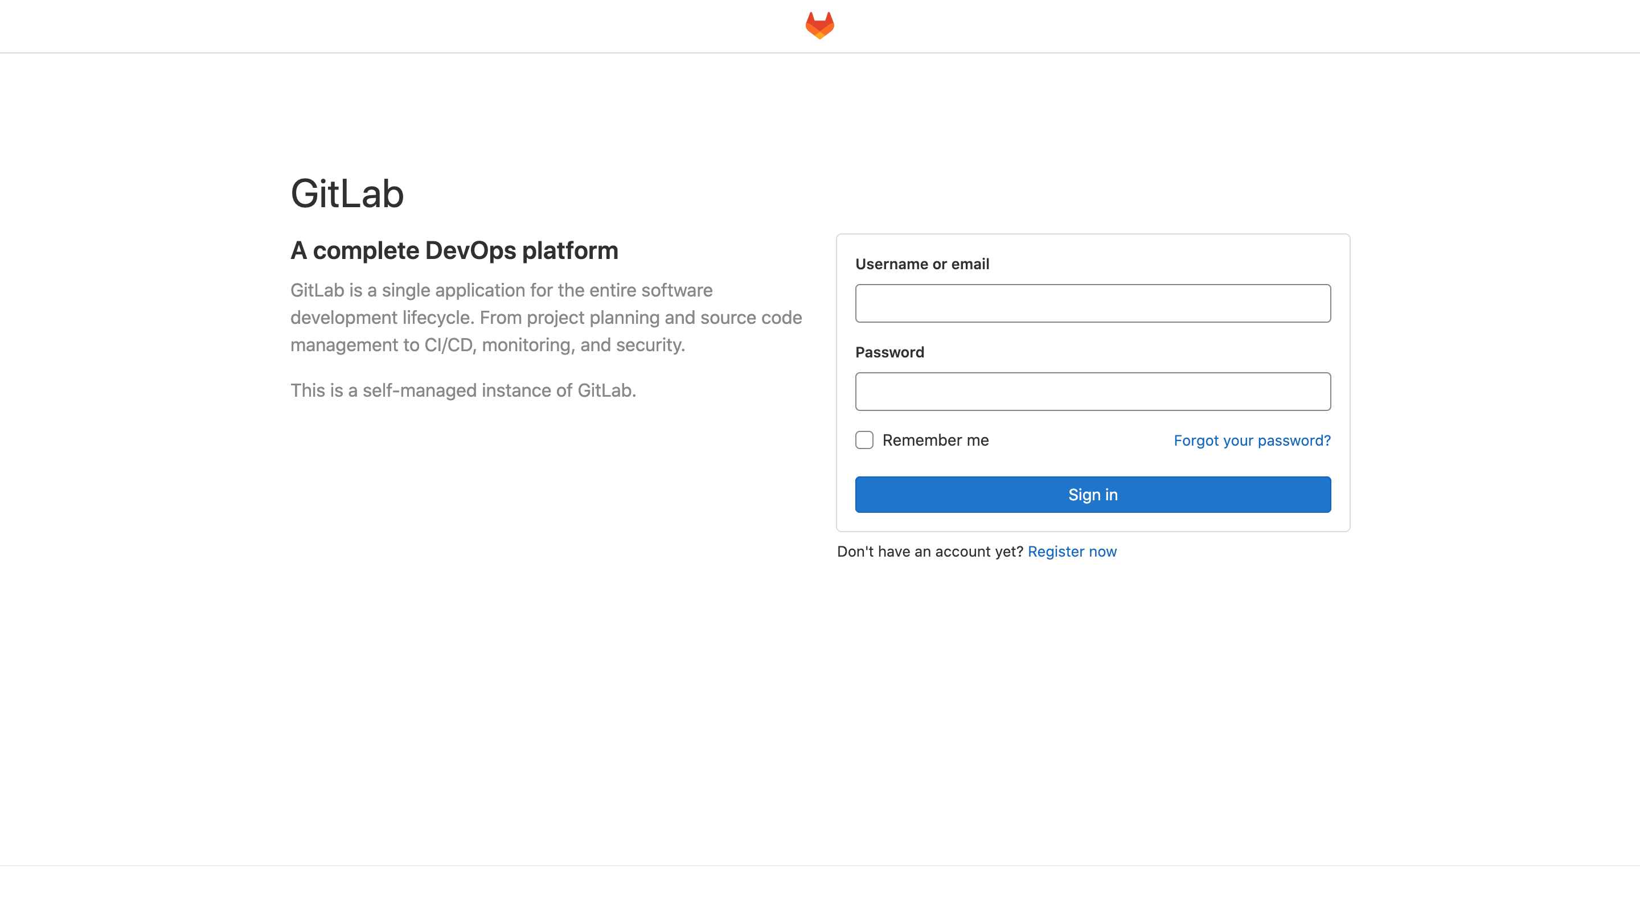Click "Don't have an account yet?" text
The width and height of the screenshot is (1640, 897).
929,551
